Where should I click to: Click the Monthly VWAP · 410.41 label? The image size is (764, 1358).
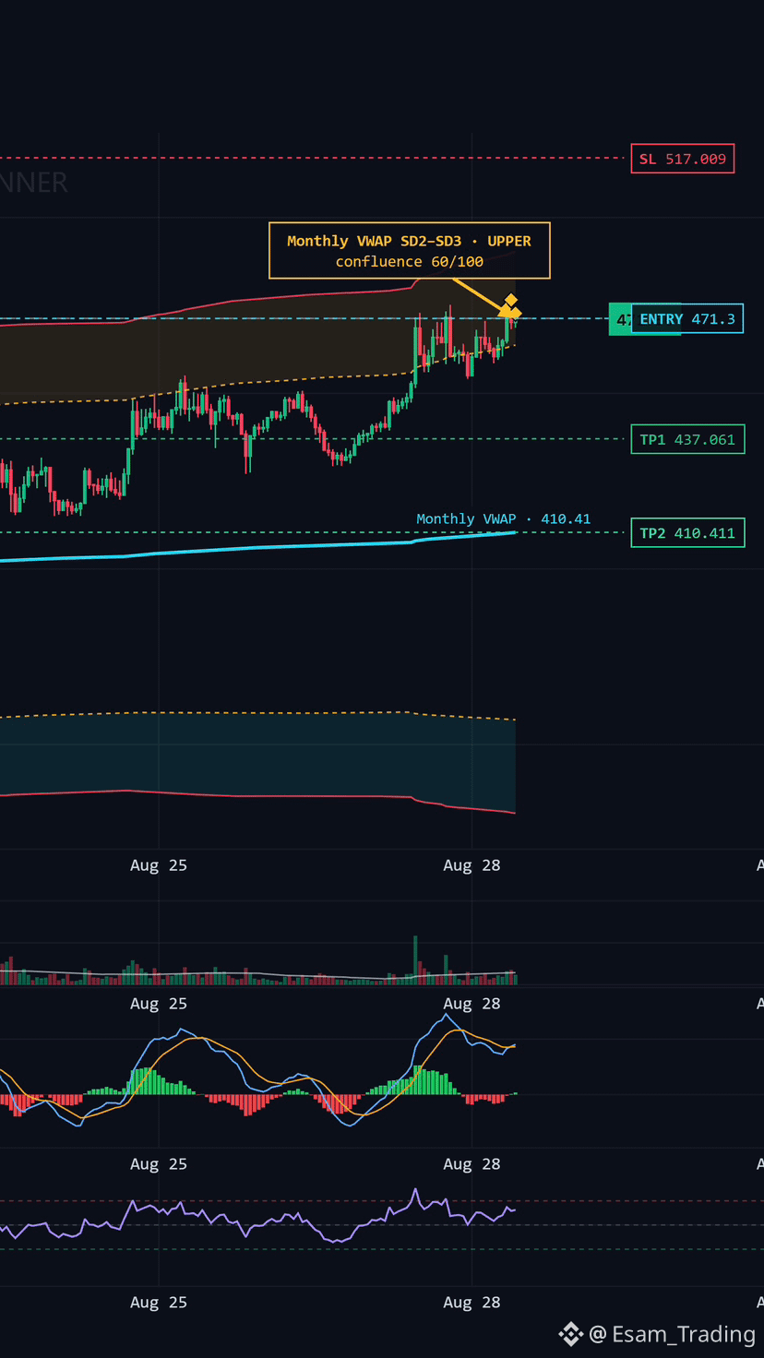click(503, 519)
